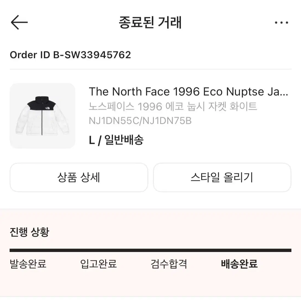Screen dimensions: 301x301
Task: Open the 상품 상세 product details page
Action: 79,178
